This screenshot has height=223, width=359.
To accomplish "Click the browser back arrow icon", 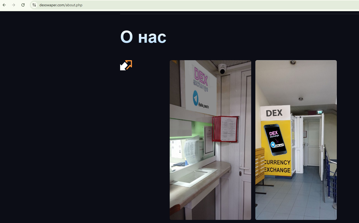I will pyautogui.click(x=4, y=5).
